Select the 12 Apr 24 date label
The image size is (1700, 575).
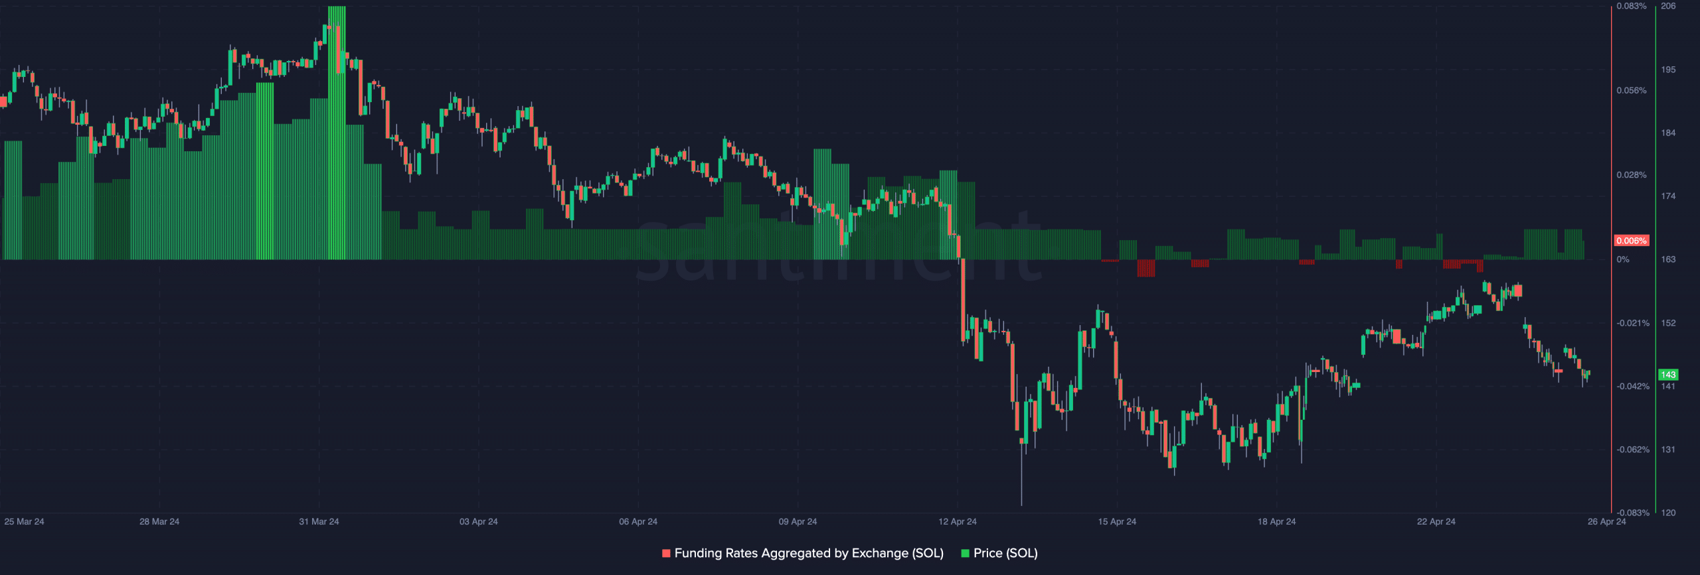click(x=958, y=521)
